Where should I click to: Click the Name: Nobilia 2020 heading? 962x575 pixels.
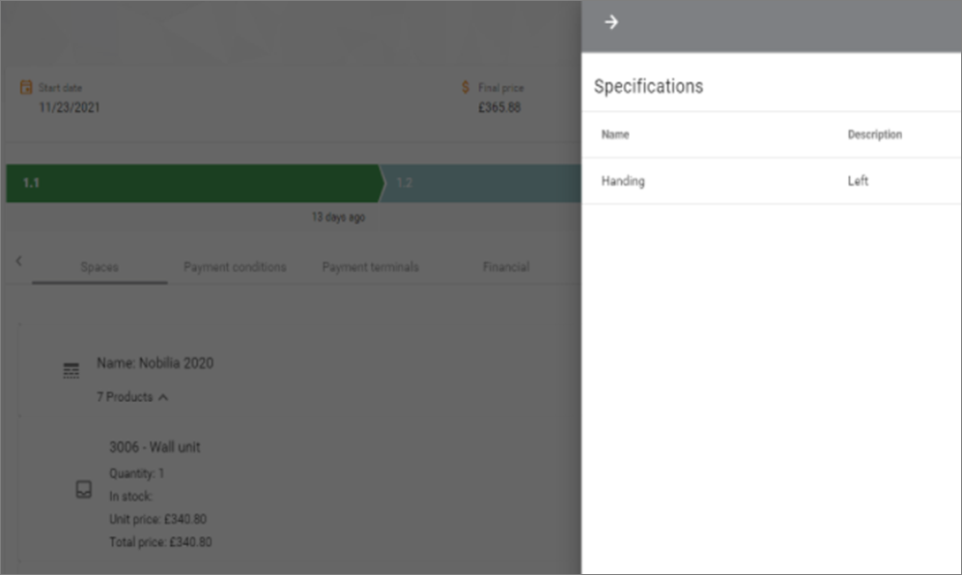(x=156, y=362)
